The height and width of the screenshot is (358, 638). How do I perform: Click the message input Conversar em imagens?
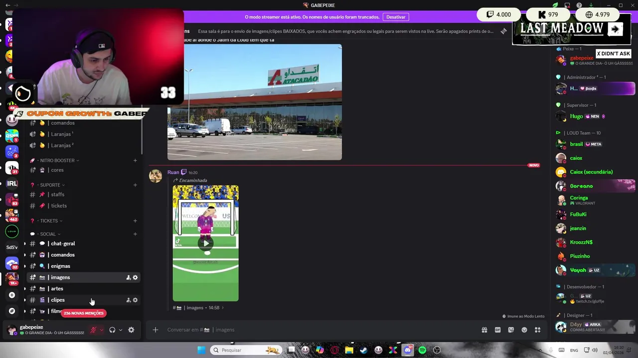[x=319, y=330]
